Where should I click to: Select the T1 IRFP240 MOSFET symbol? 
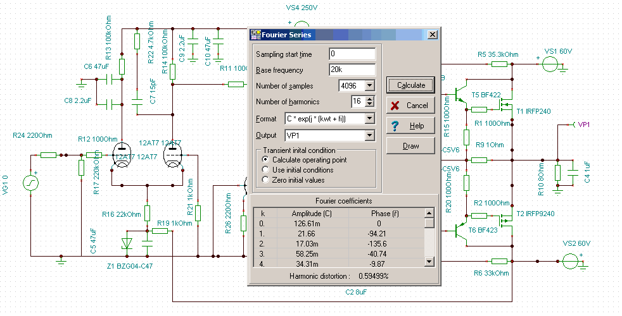pos(505,106)
